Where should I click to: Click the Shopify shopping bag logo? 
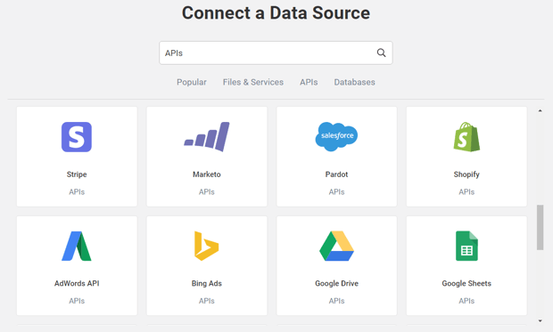point(466,137)
